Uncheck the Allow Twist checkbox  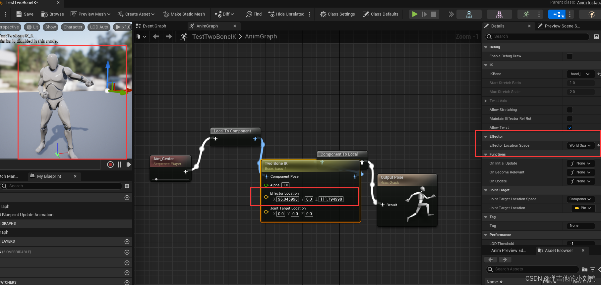(570, 128)
